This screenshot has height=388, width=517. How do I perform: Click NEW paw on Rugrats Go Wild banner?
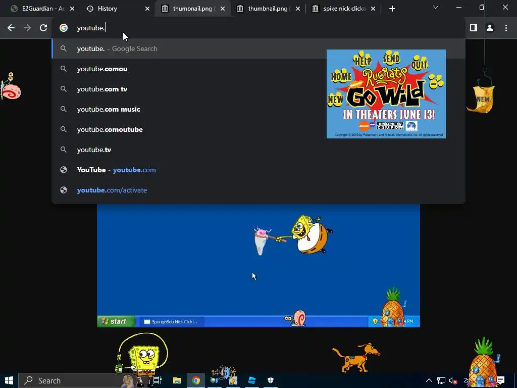[335, 100]
